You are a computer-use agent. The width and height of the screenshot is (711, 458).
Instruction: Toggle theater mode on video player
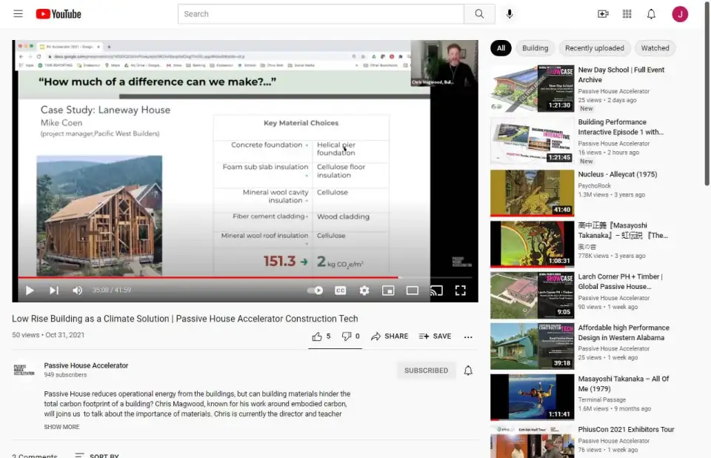coord(412,291)
